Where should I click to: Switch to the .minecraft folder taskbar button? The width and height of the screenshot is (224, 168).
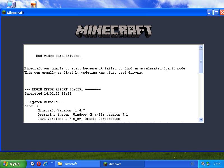78,164
